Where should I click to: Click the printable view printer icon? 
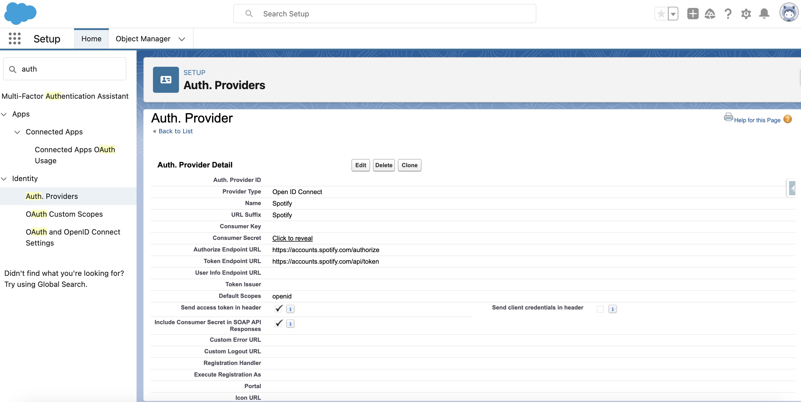coord(728,117)
